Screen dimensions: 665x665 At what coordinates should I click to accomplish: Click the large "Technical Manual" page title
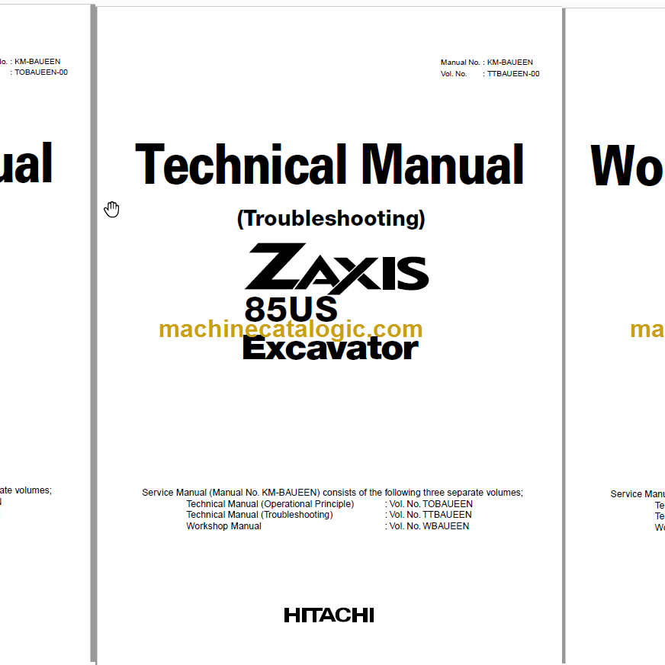[x=329, y=165]
